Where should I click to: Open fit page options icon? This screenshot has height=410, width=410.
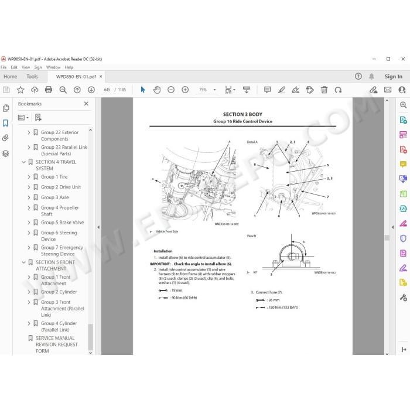coord(230,90)
